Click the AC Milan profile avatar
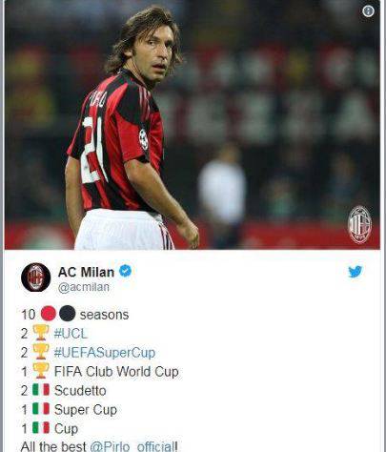 click(x=36, y=277)
